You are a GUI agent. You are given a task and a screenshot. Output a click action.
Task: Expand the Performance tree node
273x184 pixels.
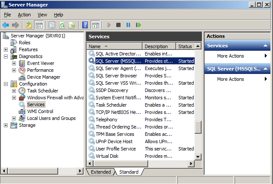14,70
